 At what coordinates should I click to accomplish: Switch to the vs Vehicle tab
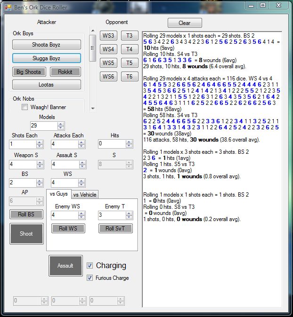pyautogui.click(x=85, y=195)
